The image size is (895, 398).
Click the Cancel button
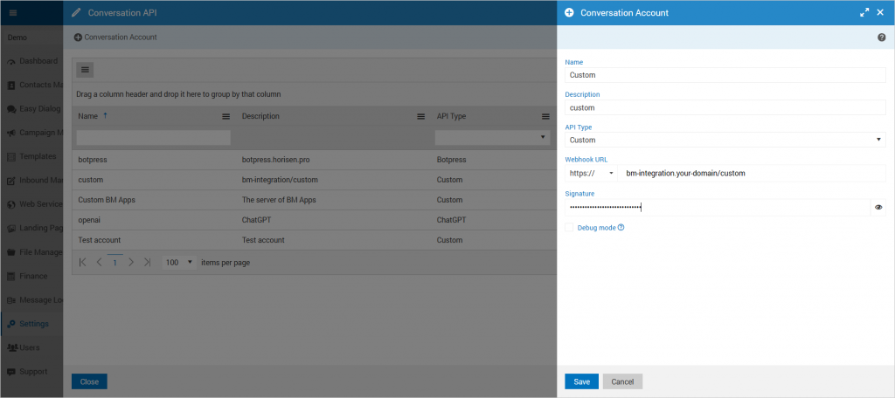pos(622,381)
